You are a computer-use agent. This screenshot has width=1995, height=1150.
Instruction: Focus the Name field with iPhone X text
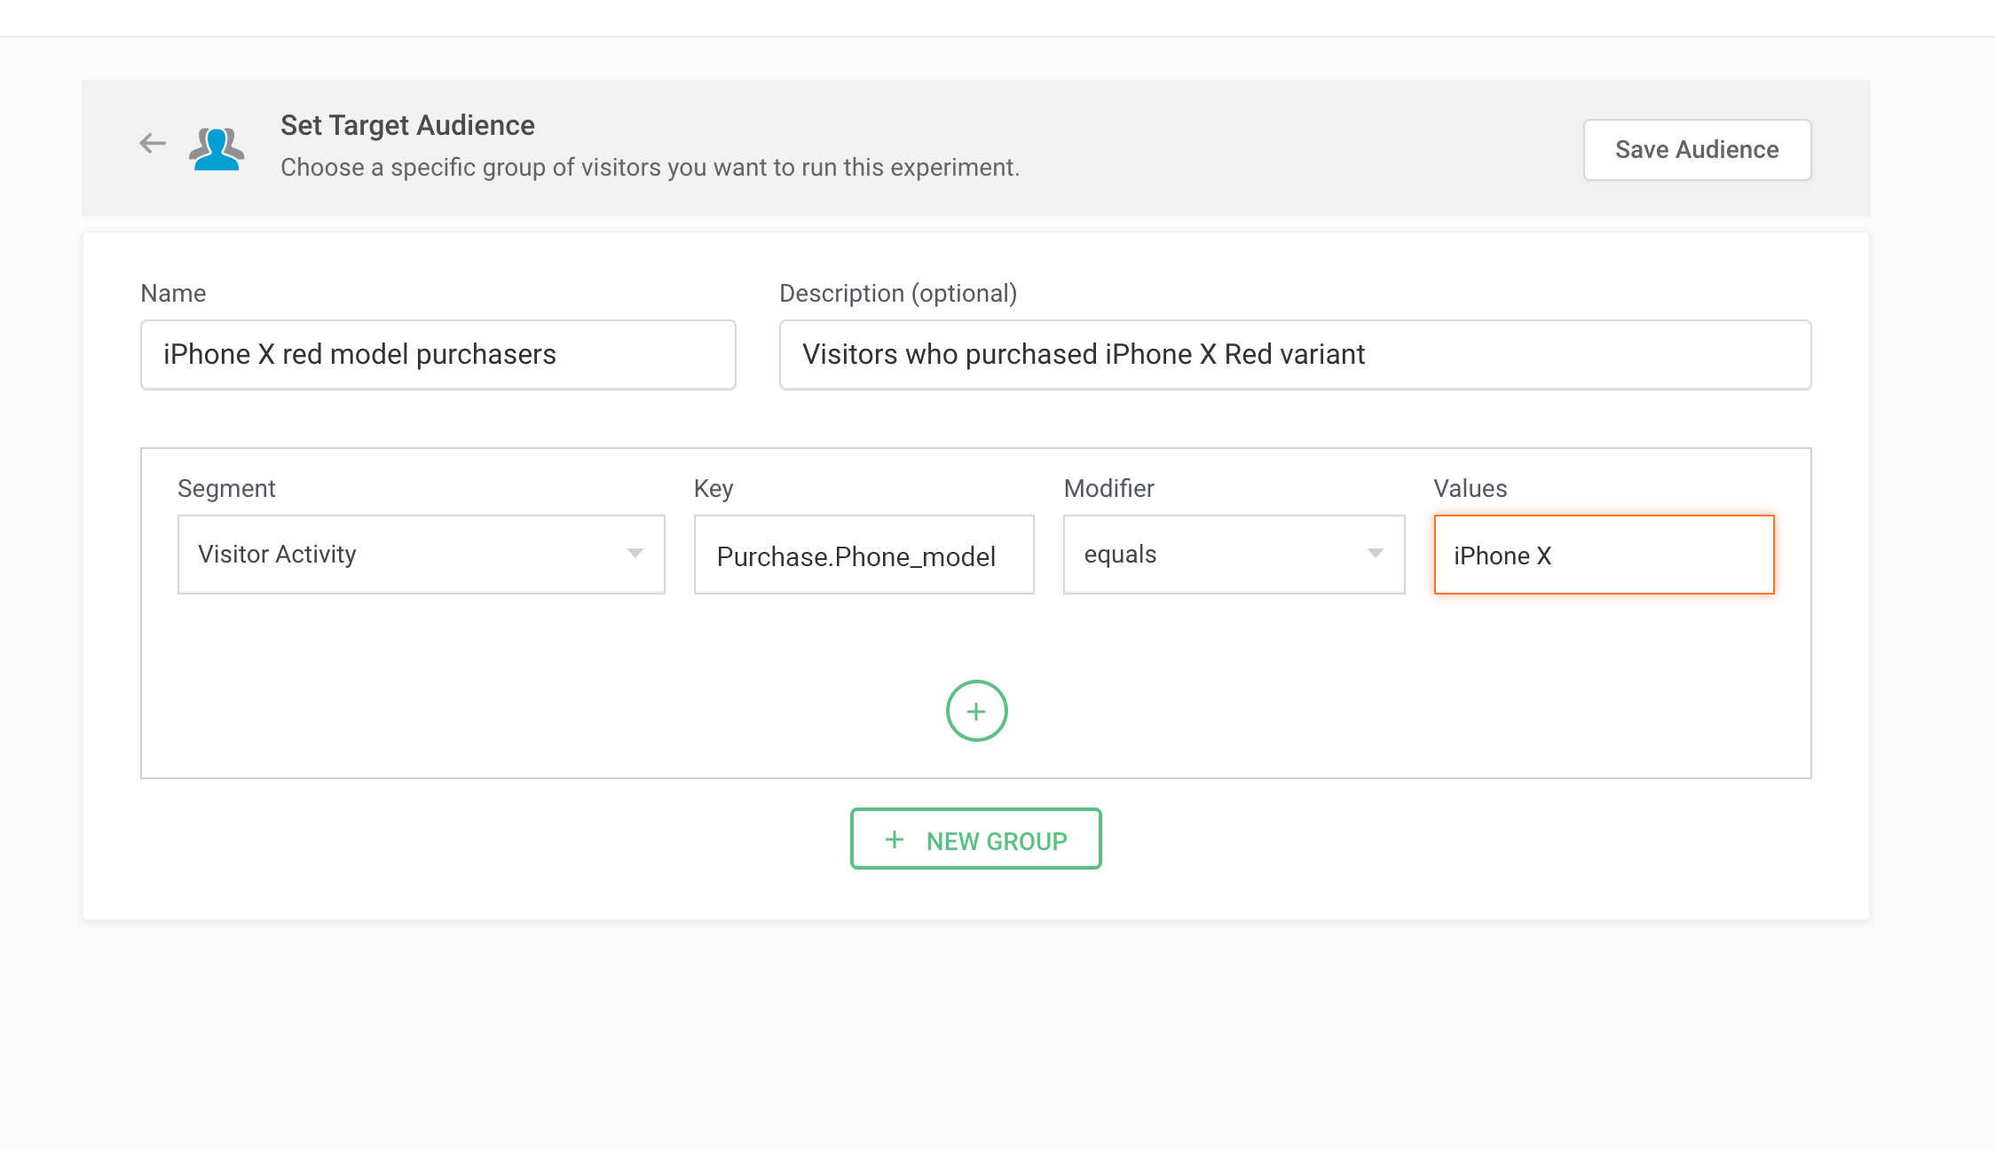pos(438,355)
